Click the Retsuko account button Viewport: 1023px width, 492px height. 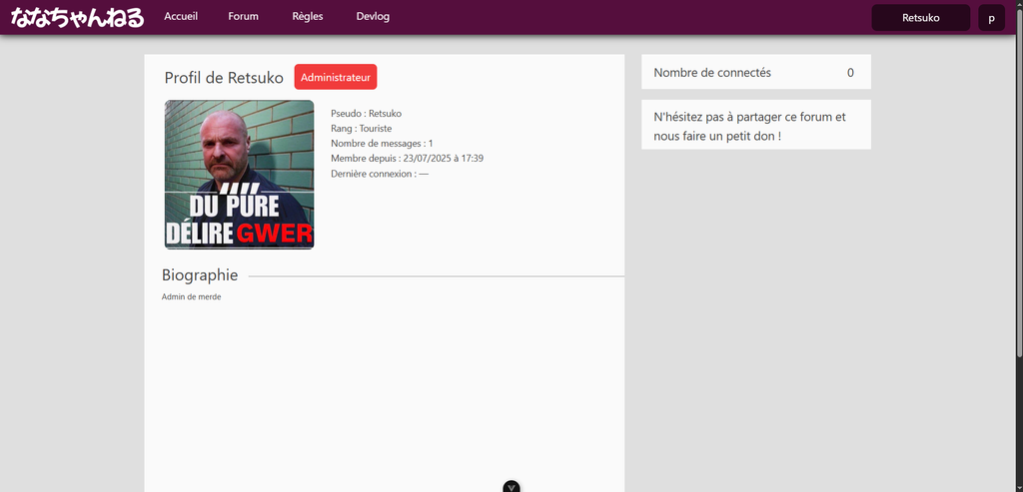920,18
